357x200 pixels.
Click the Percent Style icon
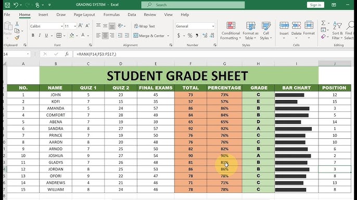(190, 35)
